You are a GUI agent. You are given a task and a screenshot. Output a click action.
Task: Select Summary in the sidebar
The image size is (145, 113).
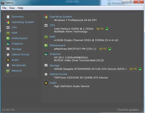[x=18, y=17]
